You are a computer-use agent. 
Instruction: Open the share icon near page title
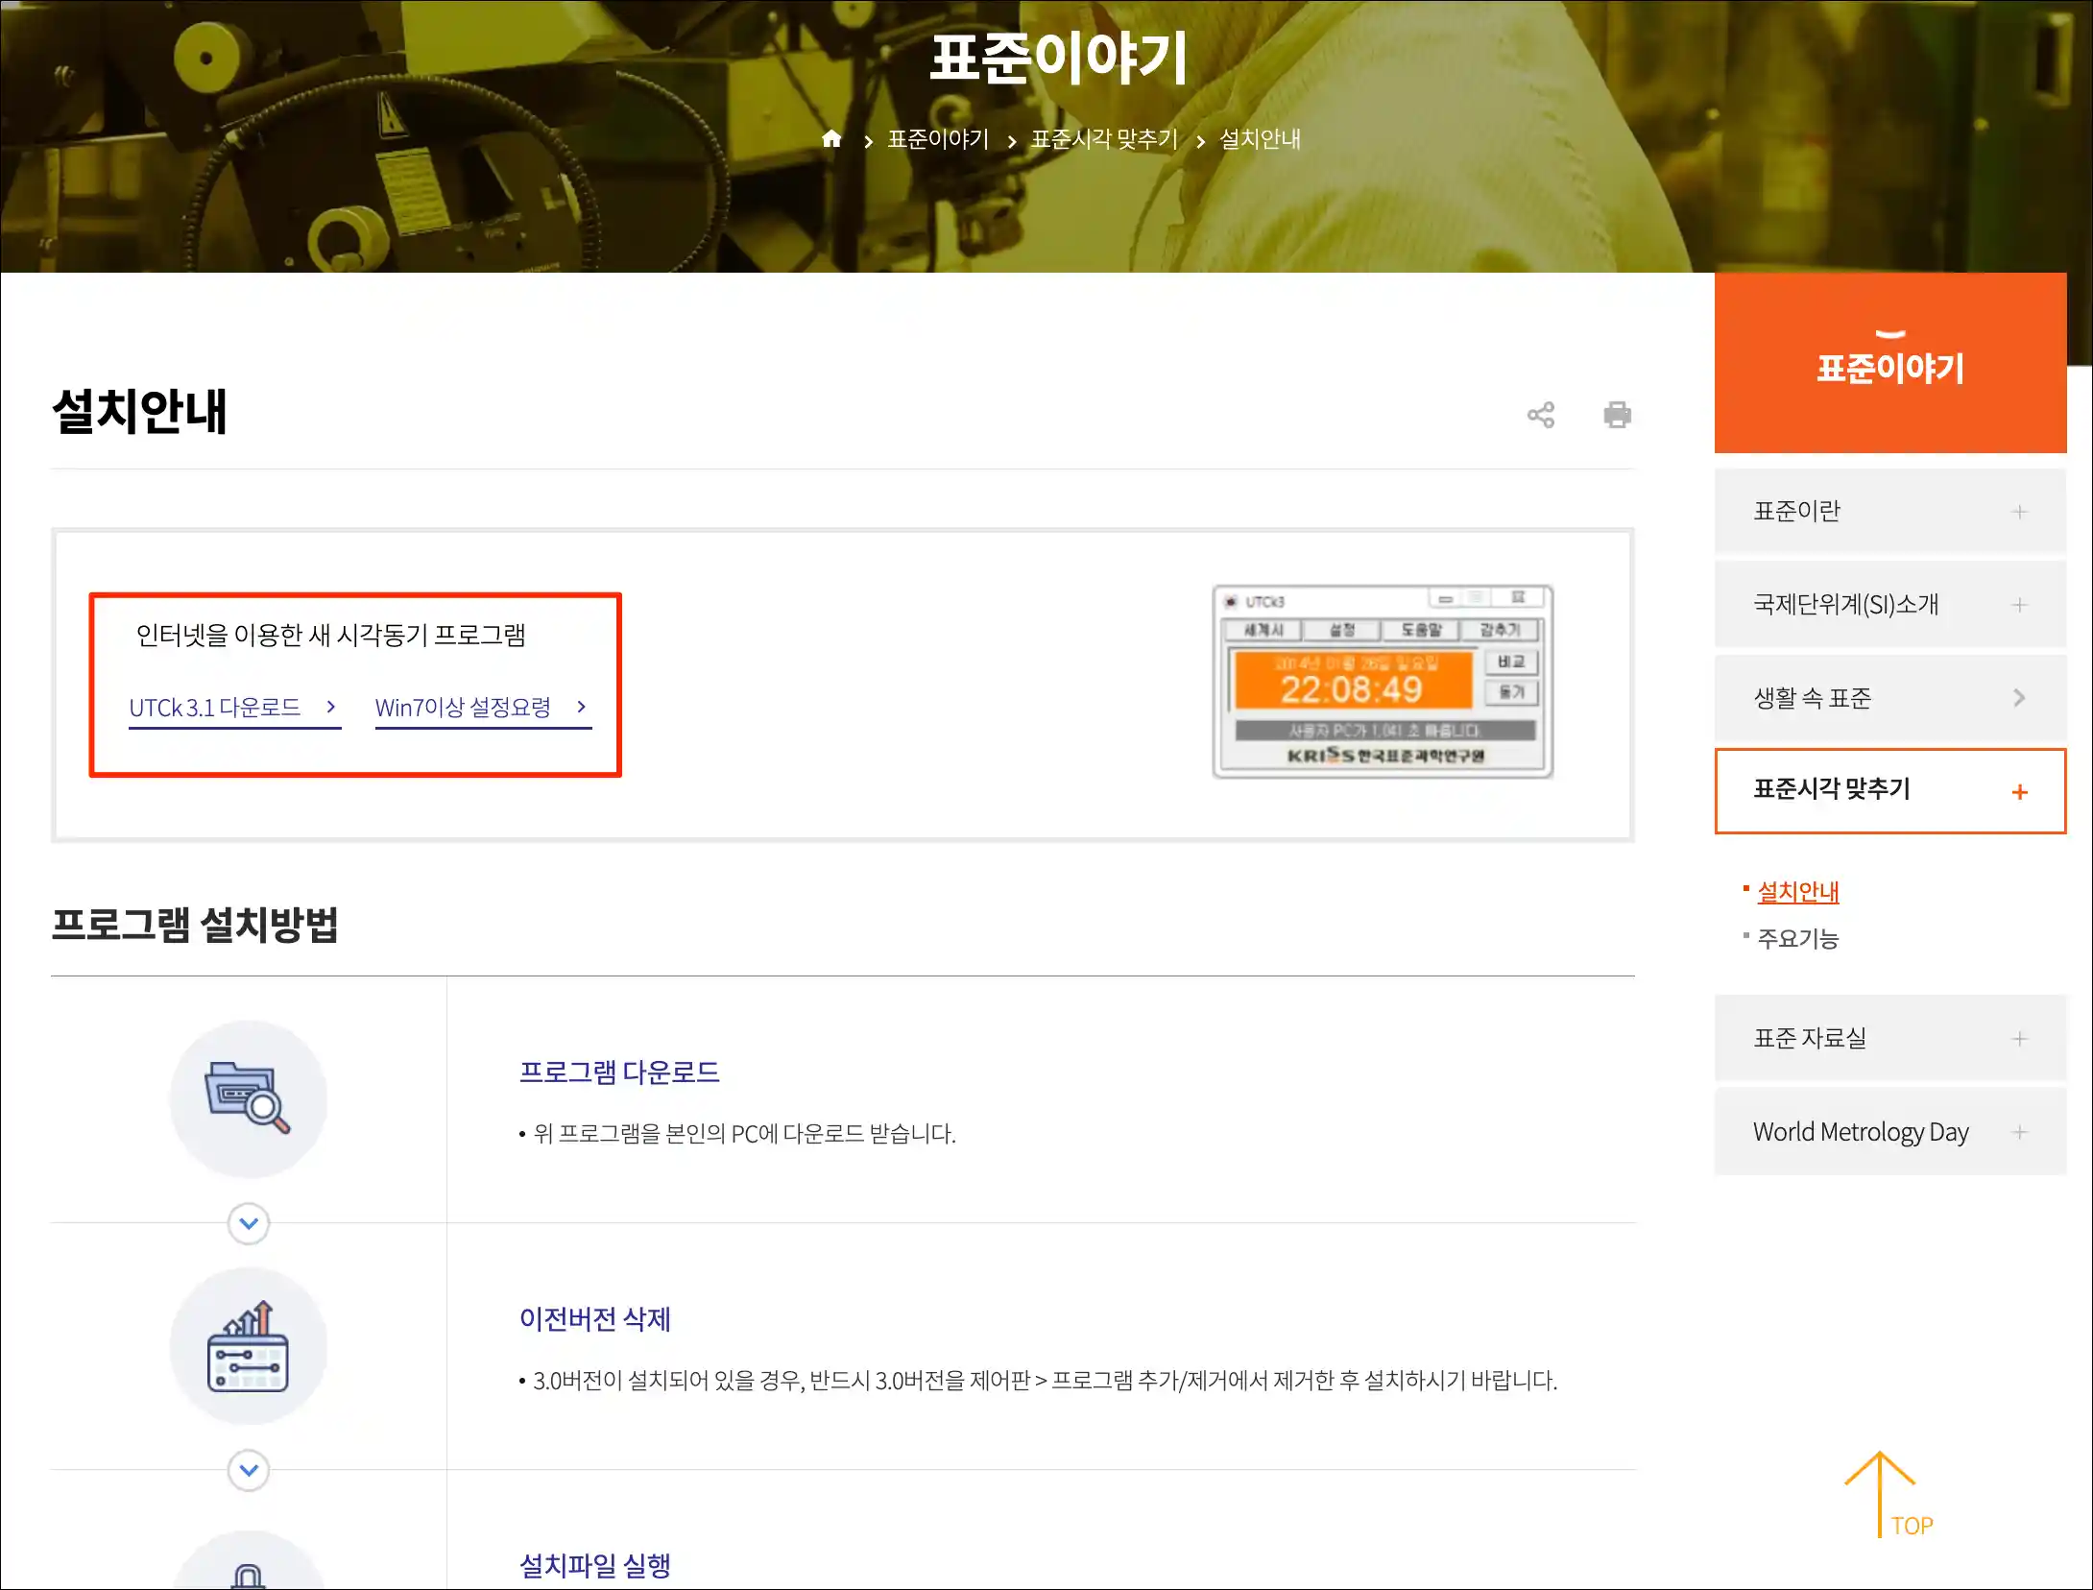pyautogui.click(x=1541, y=415)
